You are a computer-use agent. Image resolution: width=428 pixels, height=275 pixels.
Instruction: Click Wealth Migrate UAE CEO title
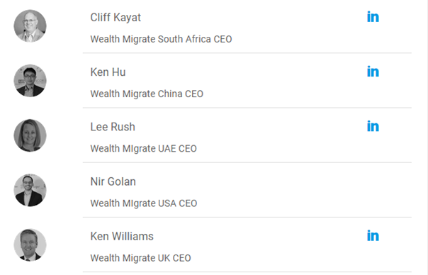pyautogui.click(x=143, y=149)
